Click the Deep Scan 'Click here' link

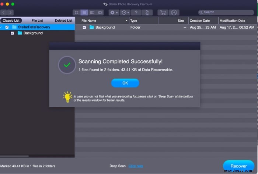click(x=136, y=166)
